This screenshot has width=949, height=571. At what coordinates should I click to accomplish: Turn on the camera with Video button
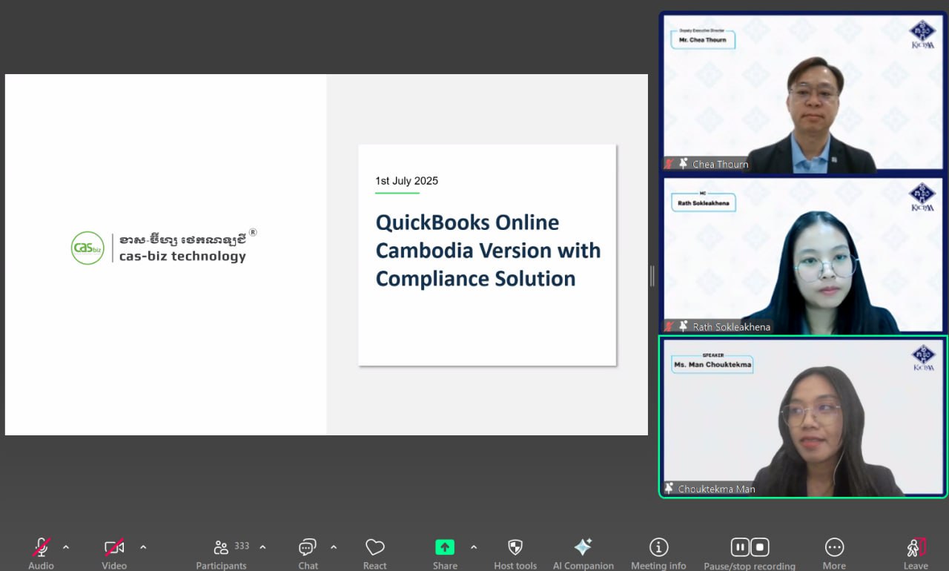(x=114, y=548)
